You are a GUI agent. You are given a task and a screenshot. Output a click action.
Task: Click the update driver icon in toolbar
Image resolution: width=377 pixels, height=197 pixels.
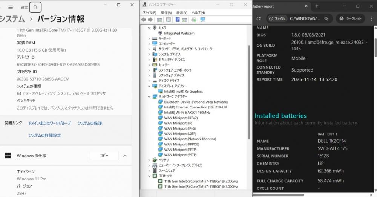click(x=193, y=20)
